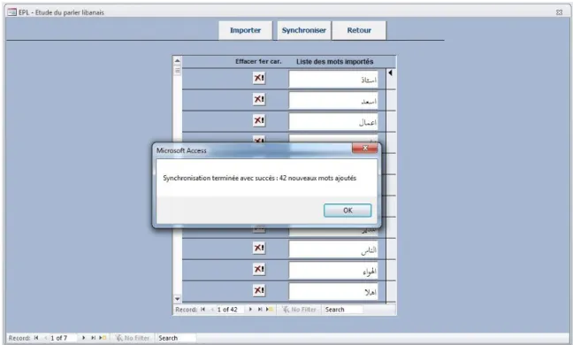Click the '1 of 42' record number box
This screenshot has width=573, height=345.
231,310
